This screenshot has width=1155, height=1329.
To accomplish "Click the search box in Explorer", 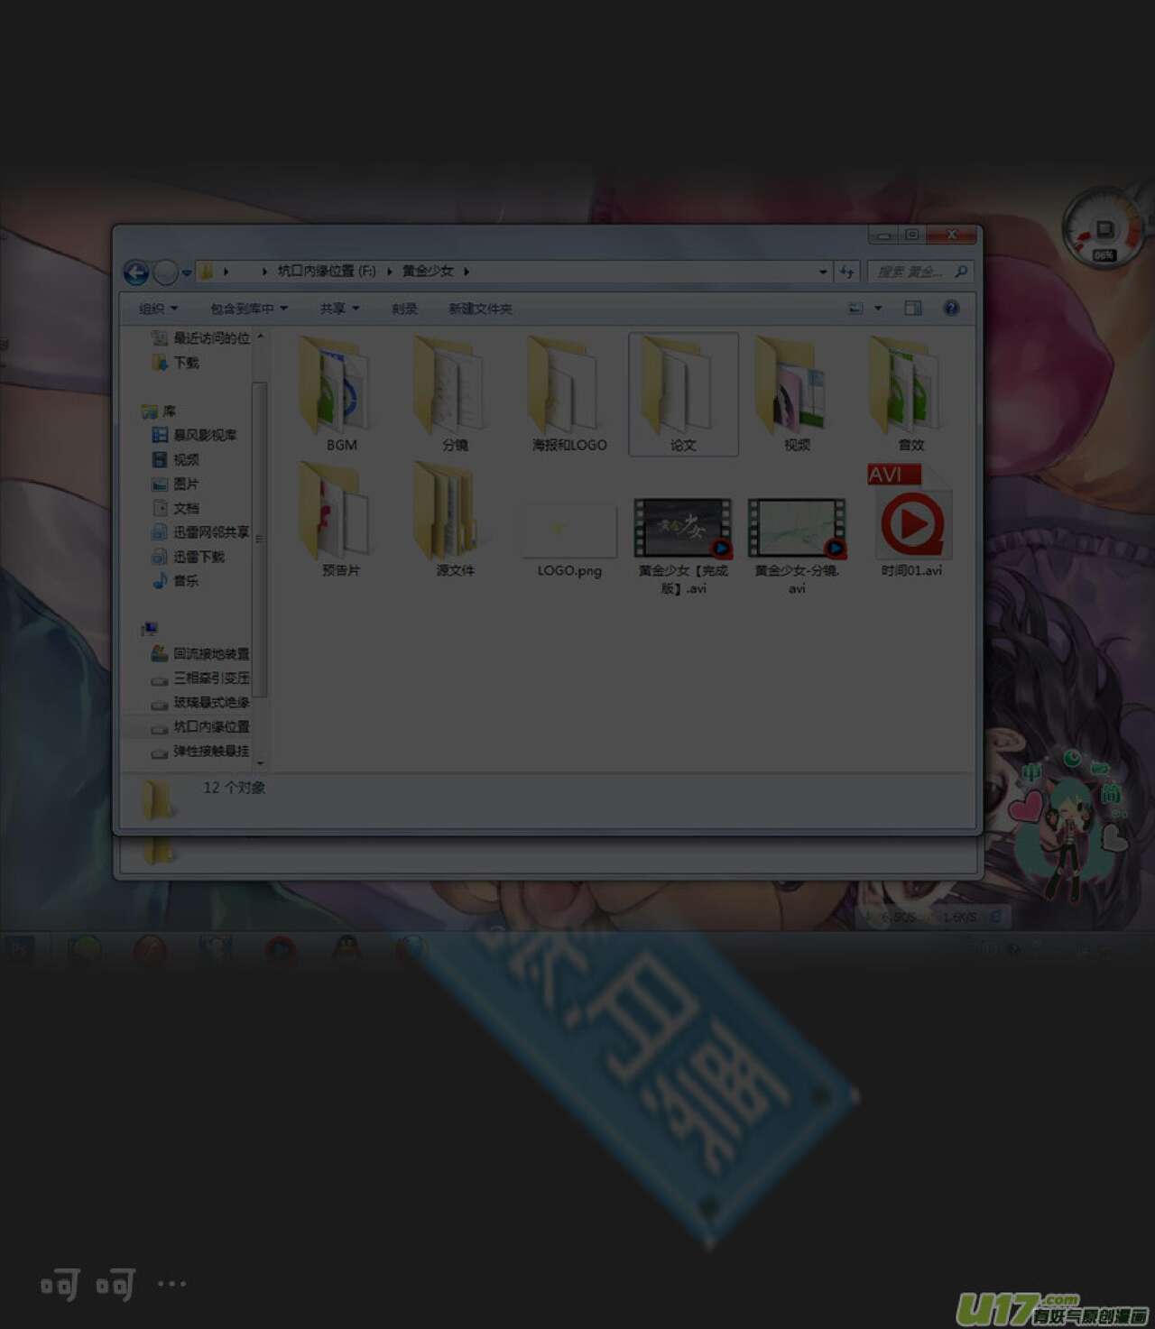I will coord(911,272).
